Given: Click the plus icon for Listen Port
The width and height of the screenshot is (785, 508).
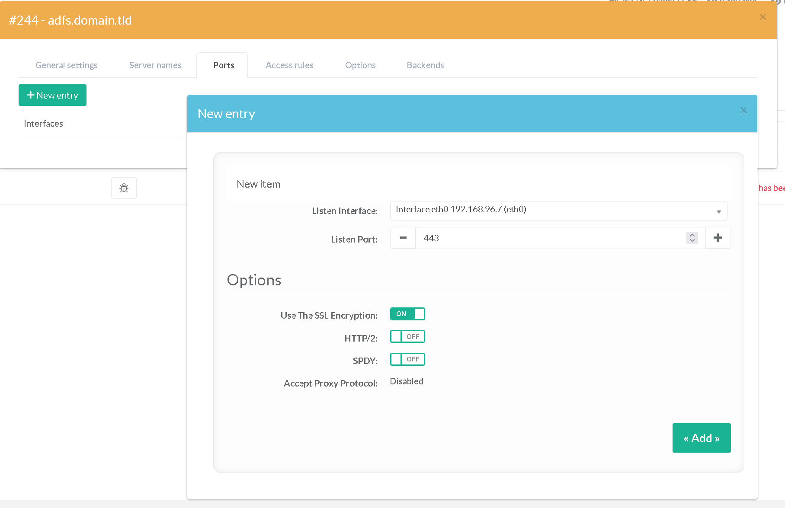Looking at the screenshot, I should point(718,238).
